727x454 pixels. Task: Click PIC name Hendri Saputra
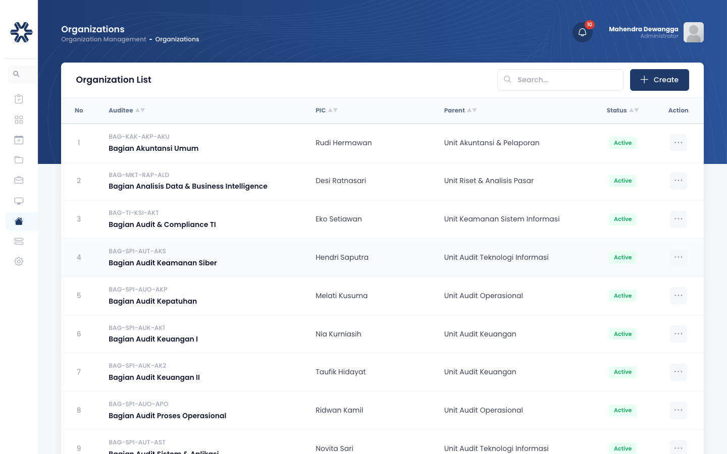tap(342, 257)
